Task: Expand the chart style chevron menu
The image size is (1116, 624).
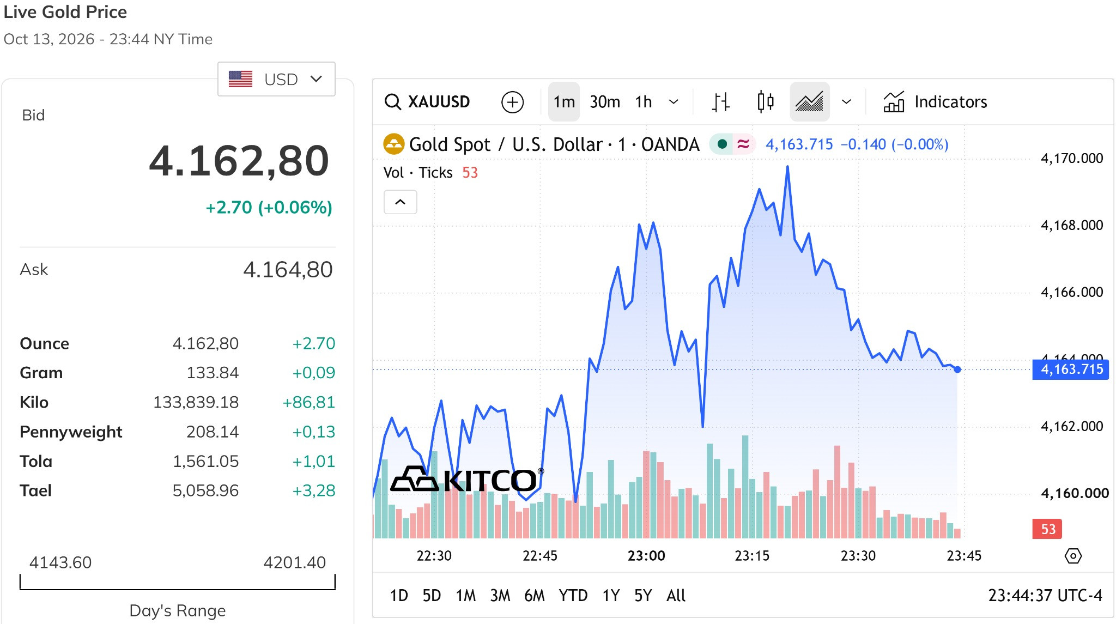Action: pos(846,102)
